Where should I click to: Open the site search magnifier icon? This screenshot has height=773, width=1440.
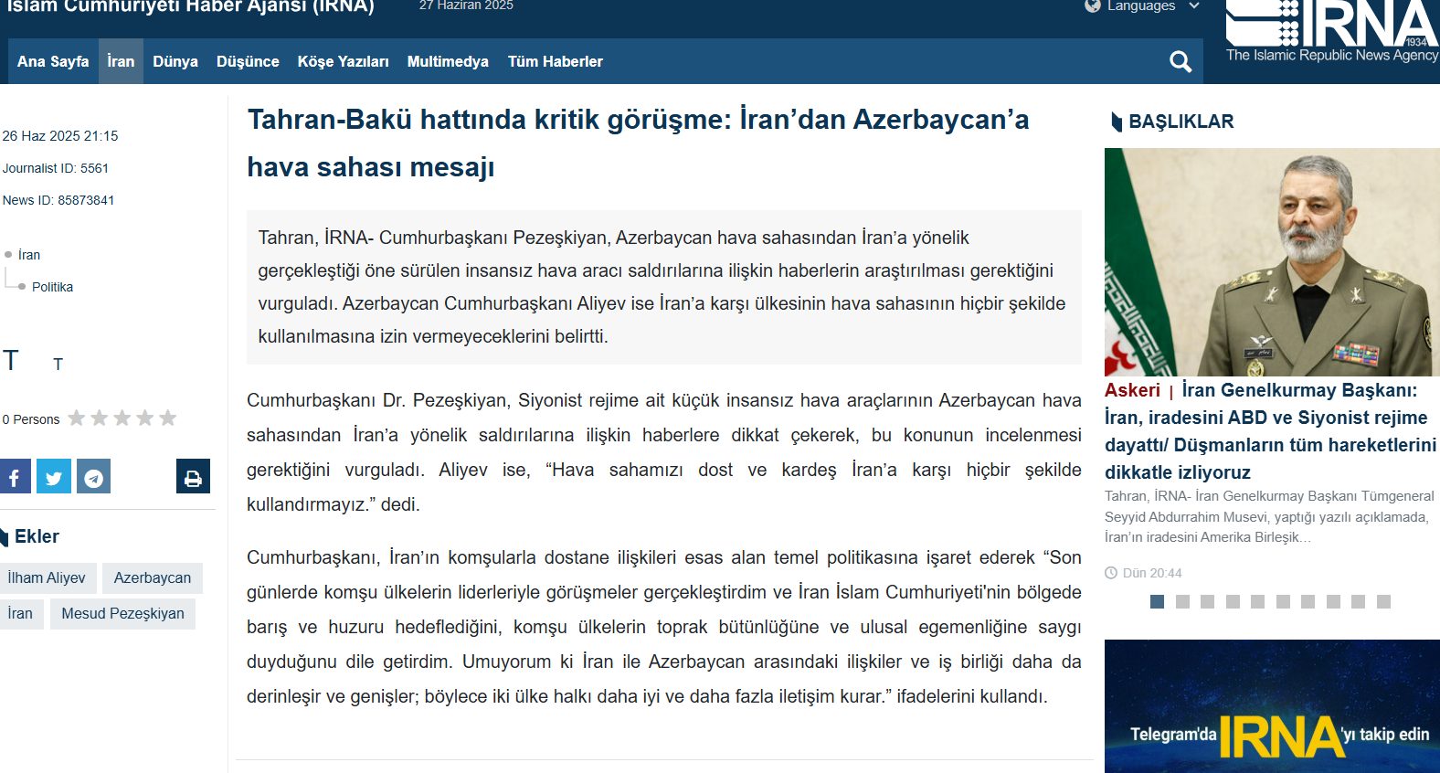tap(1181, 62)
